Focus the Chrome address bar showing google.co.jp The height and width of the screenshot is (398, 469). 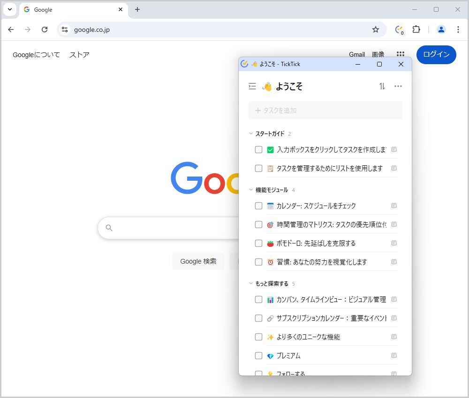[x=221, y=29]
